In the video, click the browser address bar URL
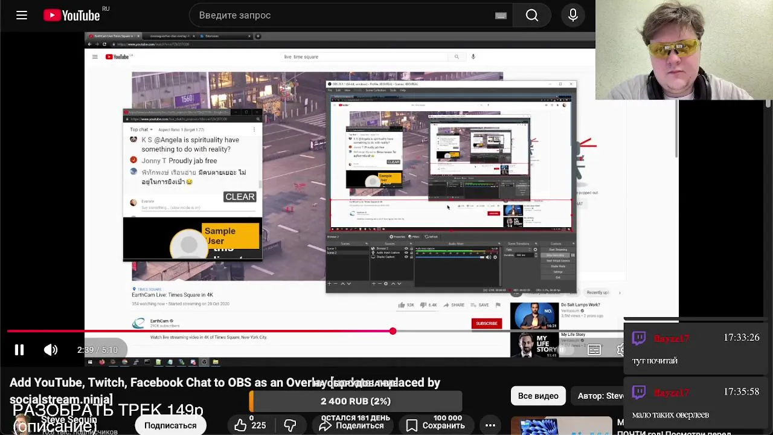This screenshot has width=773, height=435. click(x=153, y=44)
